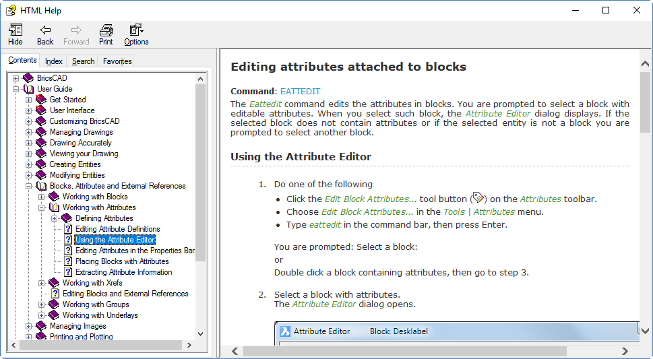The image size is (653, 359).
Task: Click the content pane's scroll up arrow
Action: 645,64
